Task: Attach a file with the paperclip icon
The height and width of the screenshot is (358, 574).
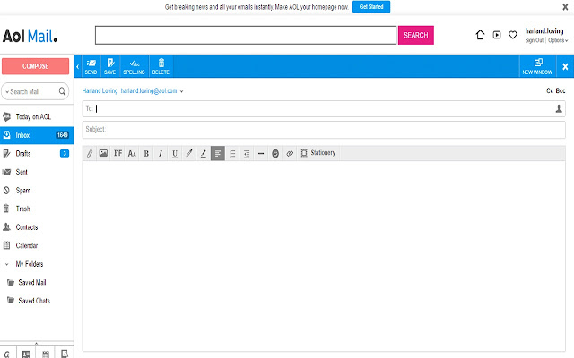Action: coord(90,153)
